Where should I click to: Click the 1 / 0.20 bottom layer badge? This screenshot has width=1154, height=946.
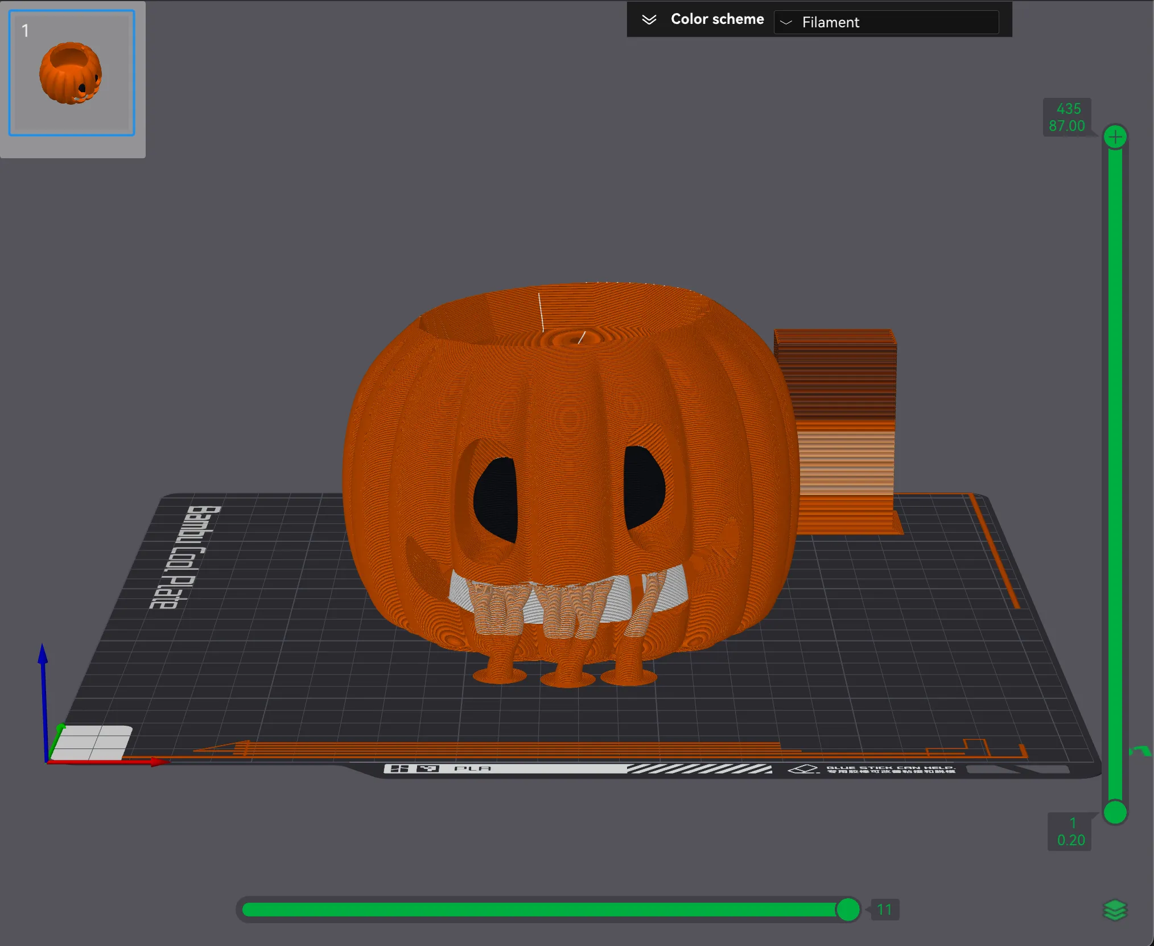point(1070,831)
